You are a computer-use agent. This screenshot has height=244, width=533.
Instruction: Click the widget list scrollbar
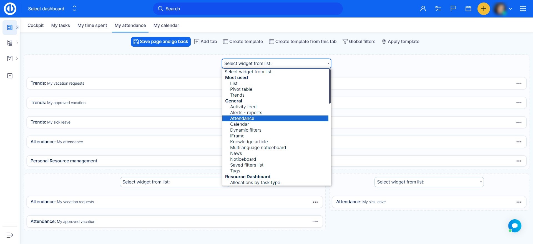tap(330, 87)
